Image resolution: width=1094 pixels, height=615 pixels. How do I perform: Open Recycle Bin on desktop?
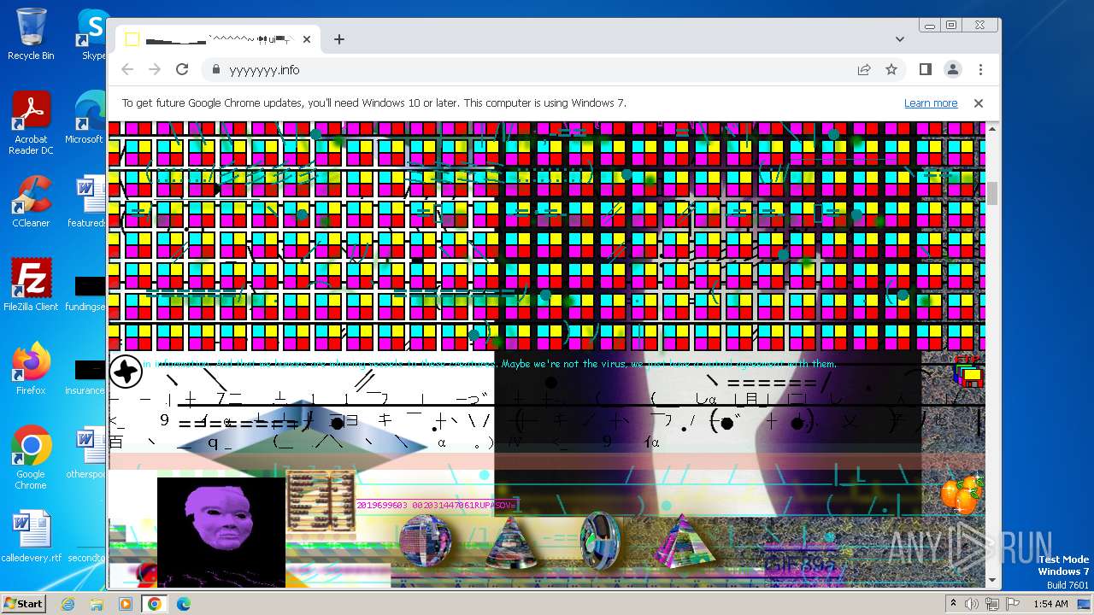[x=31, y=34]
